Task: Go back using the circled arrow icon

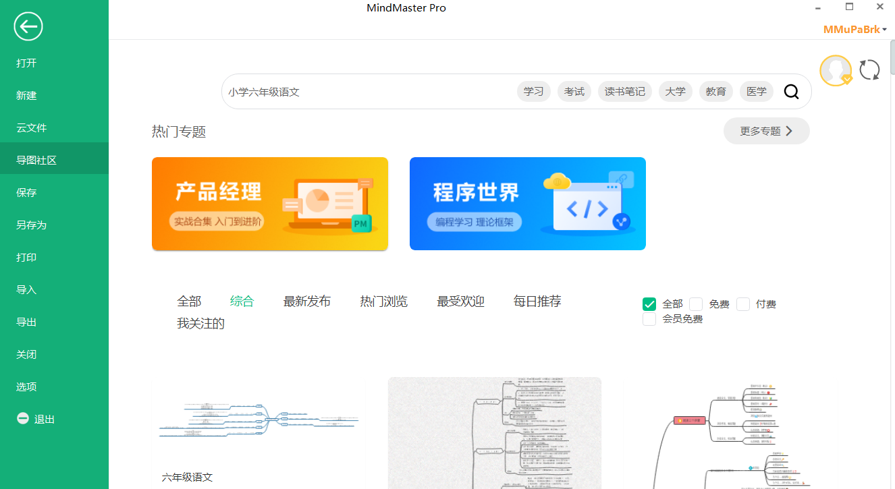Action: (x=28, y=27)
